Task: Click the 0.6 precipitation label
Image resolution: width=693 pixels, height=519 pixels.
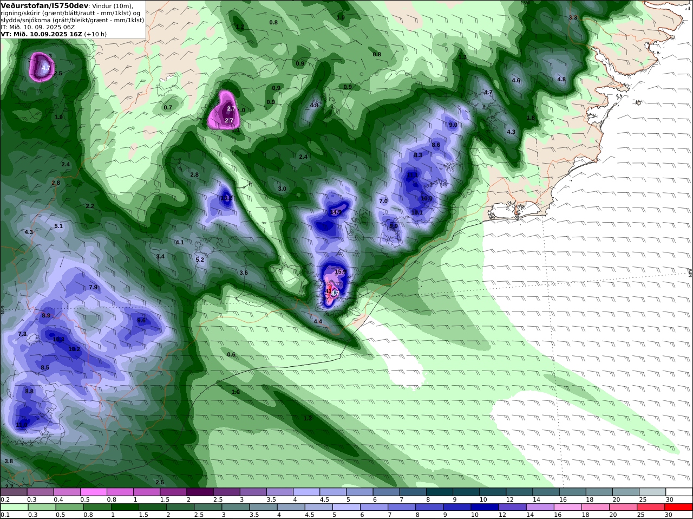Action: [231, 354]
